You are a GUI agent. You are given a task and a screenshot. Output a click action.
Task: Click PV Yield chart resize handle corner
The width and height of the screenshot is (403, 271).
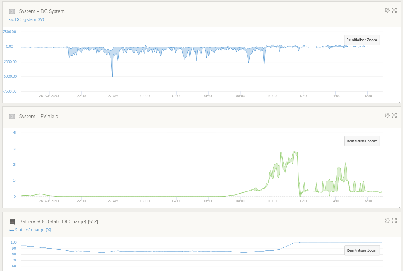click(x=400, y=207)
